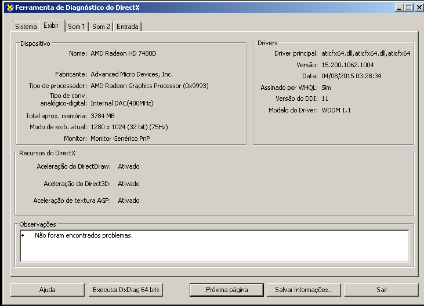Screen dimensions: 424x306
Task: Click the Tipo de processador: label
Action: pos(58,86)
